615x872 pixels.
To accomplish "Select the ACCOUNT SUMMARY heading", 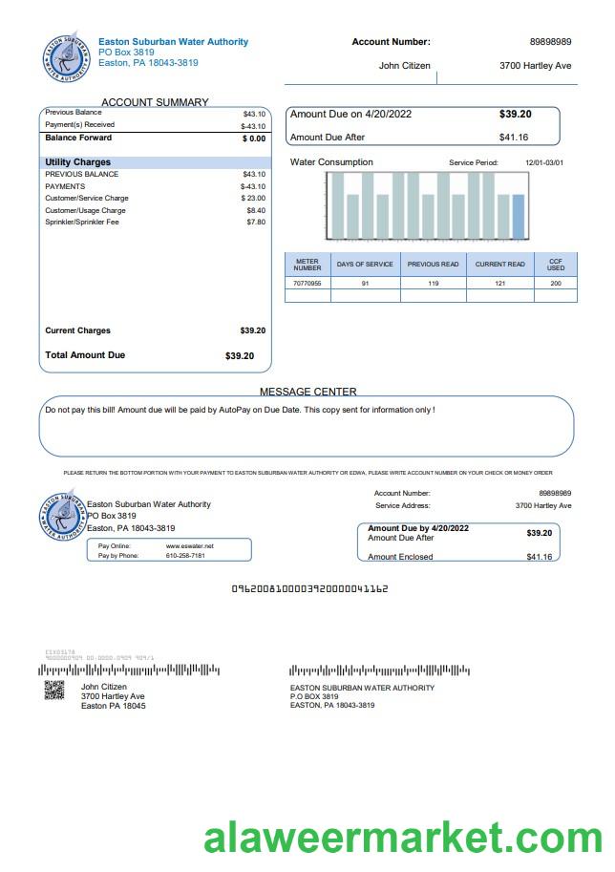I will coord(155,102).
